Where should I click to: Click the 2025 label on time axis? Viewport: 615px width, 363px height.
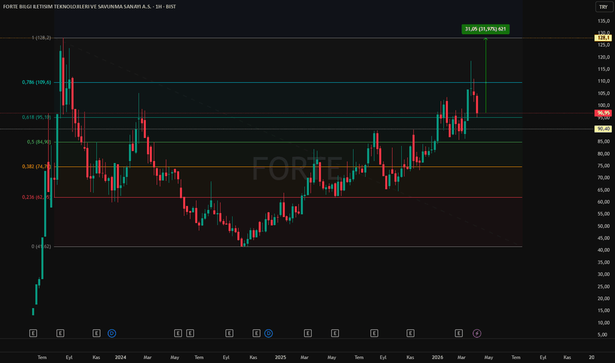point(280,357)
